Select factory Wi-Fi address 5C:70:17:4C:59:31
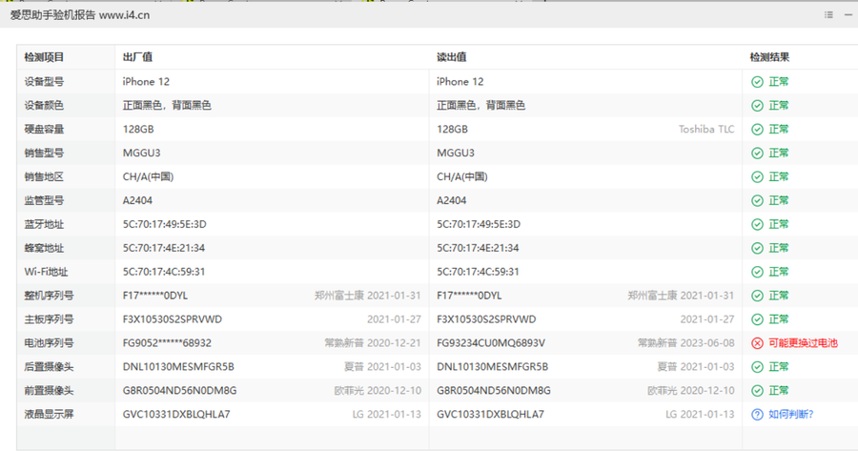The image size is (858, 451). point(164,272)
